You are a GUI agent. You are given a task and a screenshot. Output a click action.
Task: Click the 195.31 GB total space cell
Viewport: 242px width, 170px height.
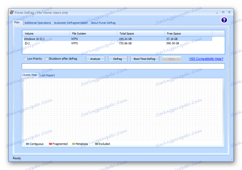coord(125,39)
